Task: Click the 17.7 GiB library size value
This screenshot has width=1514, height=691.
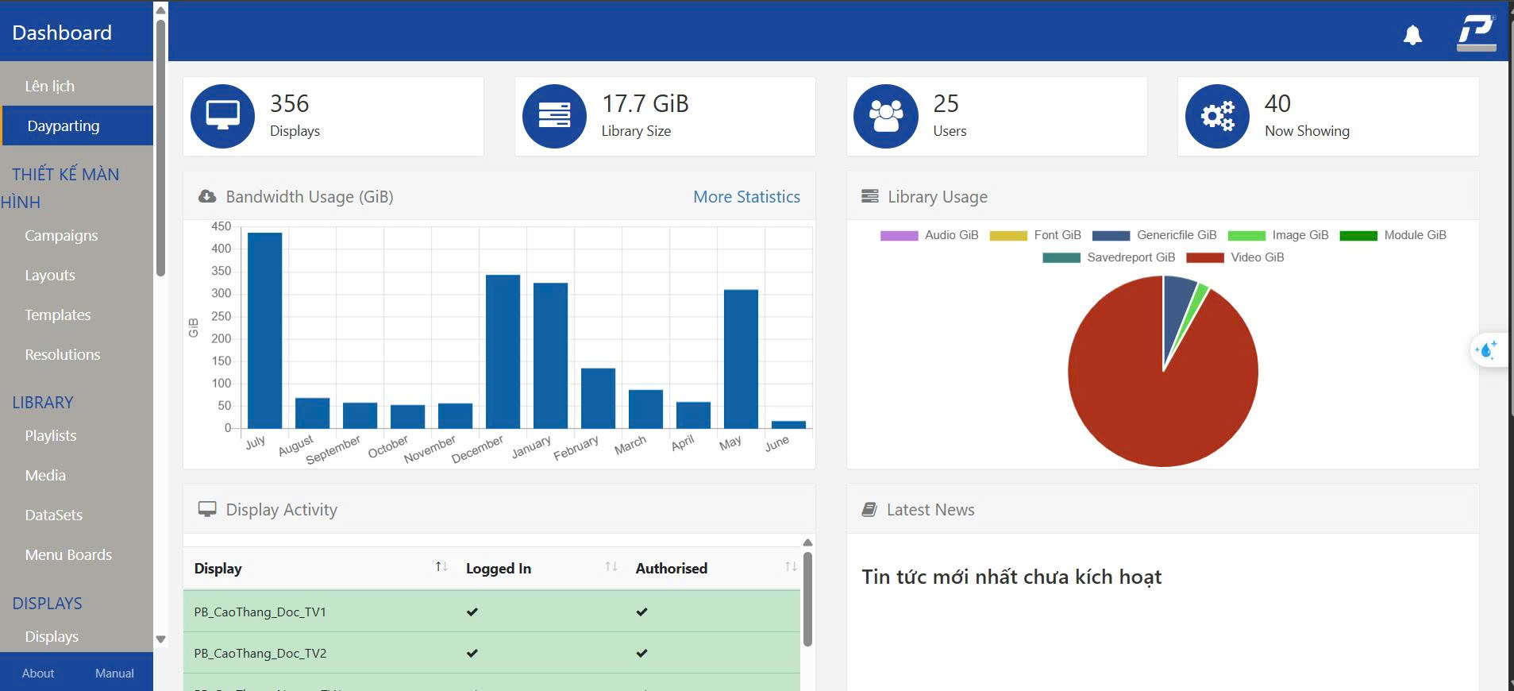Action: coord(645,103)
